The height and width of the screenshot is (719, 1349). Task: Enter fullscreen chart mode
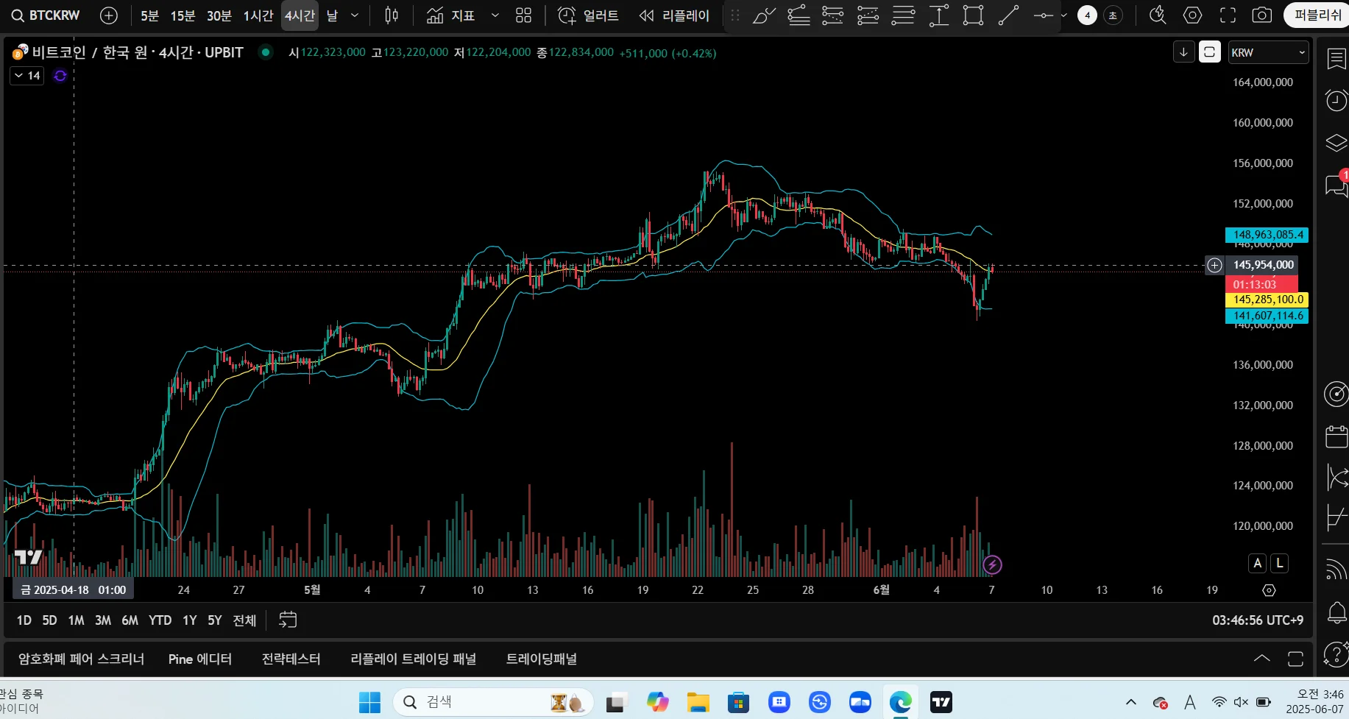click(x=1228, y=15)
